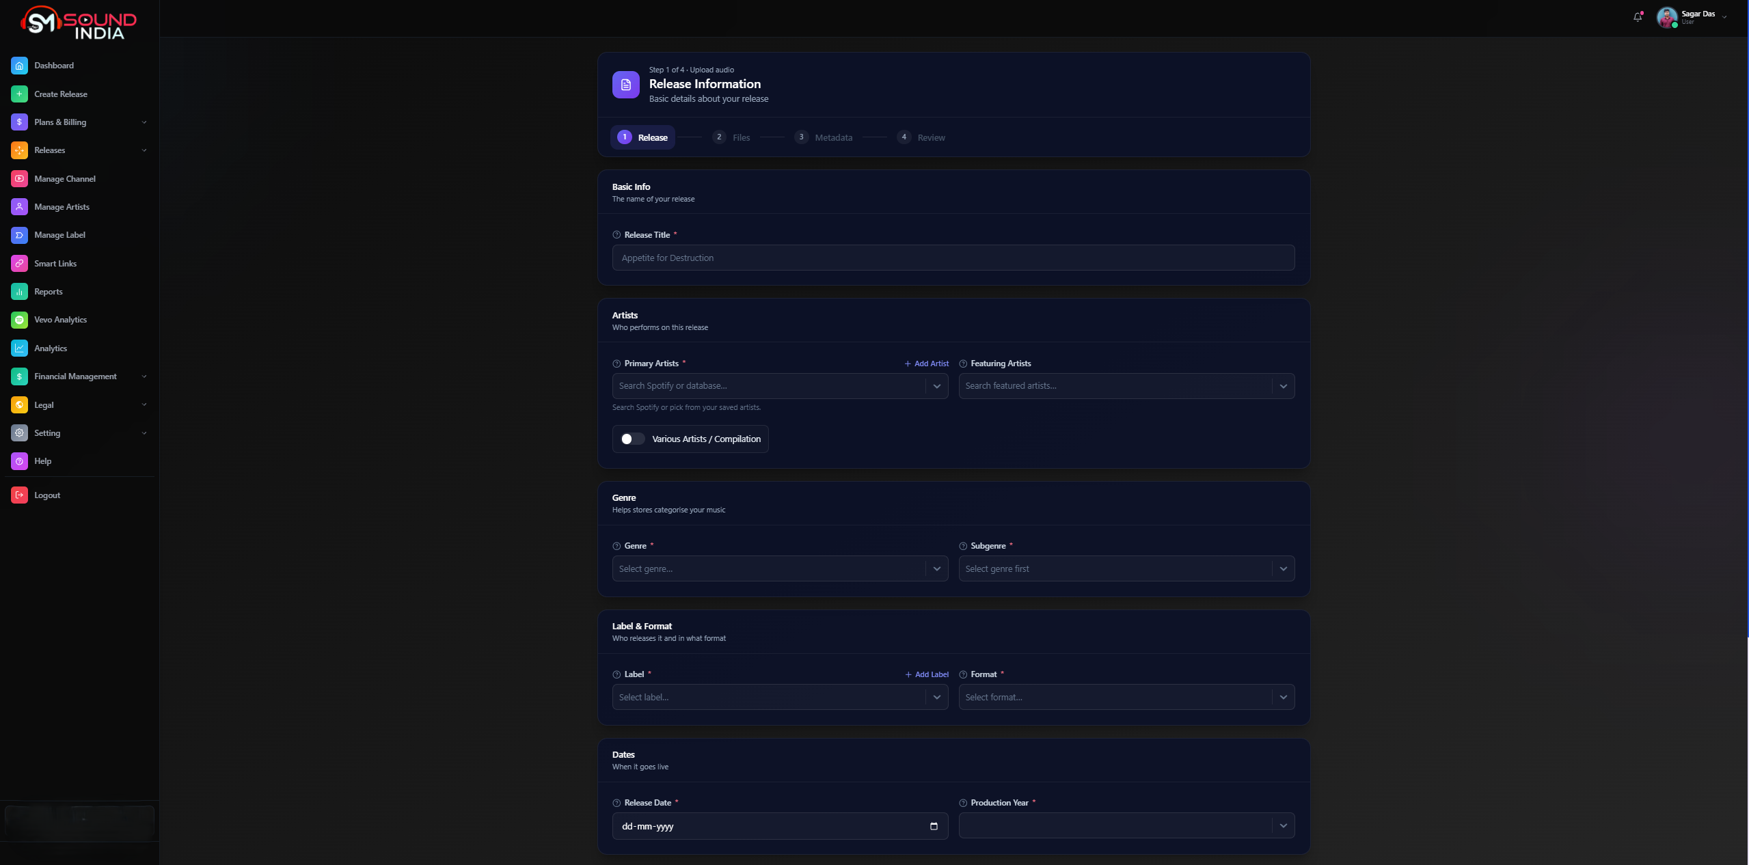Screen dimensions: 1749x865
Task: Click the help icon beside Primary Artists
Action: tap(616, 363)
